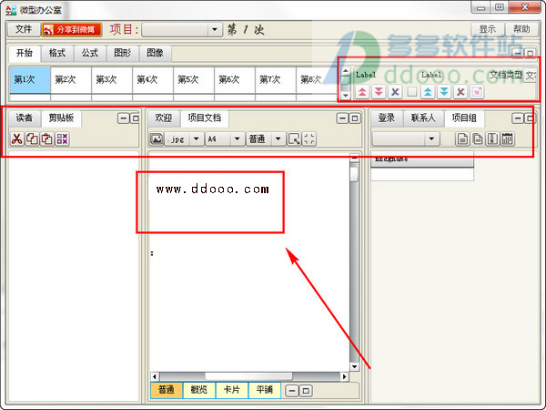Select the 登录 tab
The width and height of the screenshot is (546, 410).
click(387, 118)
